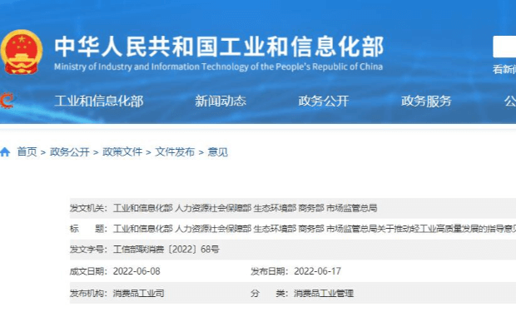Image resolution: width=516 pixels, height=312 pixels.
Task: Open 政务服务 navigation menu
Action: 426,101
